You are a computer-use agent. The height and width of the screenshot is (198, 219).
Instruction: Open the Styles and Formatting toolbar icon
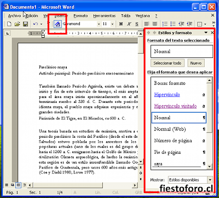click(57, 24)
